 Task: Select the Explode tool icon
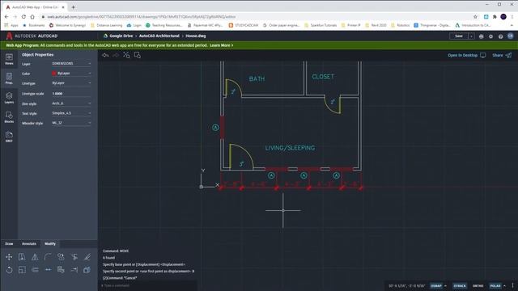pyautogui.click(x=87, y=270)
